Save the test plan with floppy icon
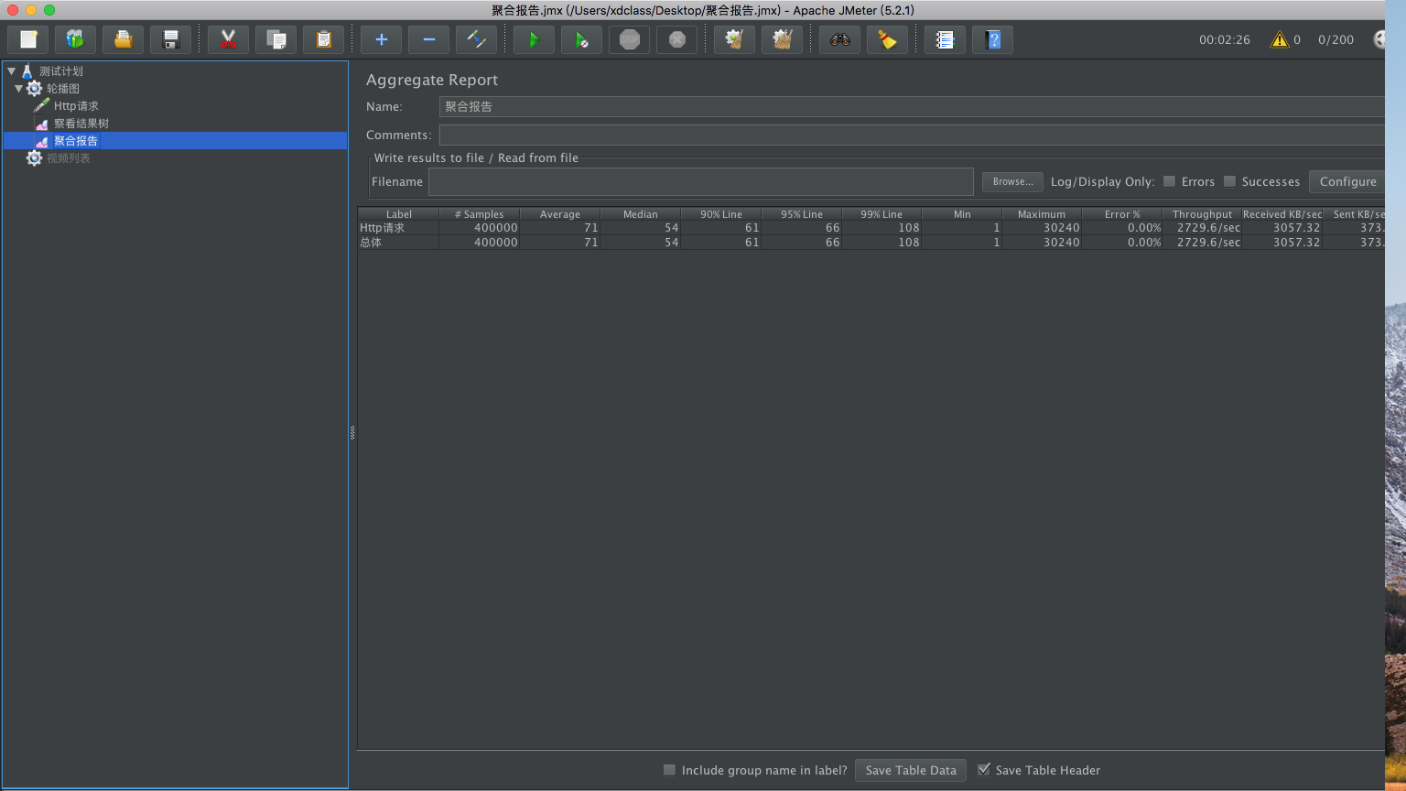The image size is (1406, 791). click(x=170, y=39)
